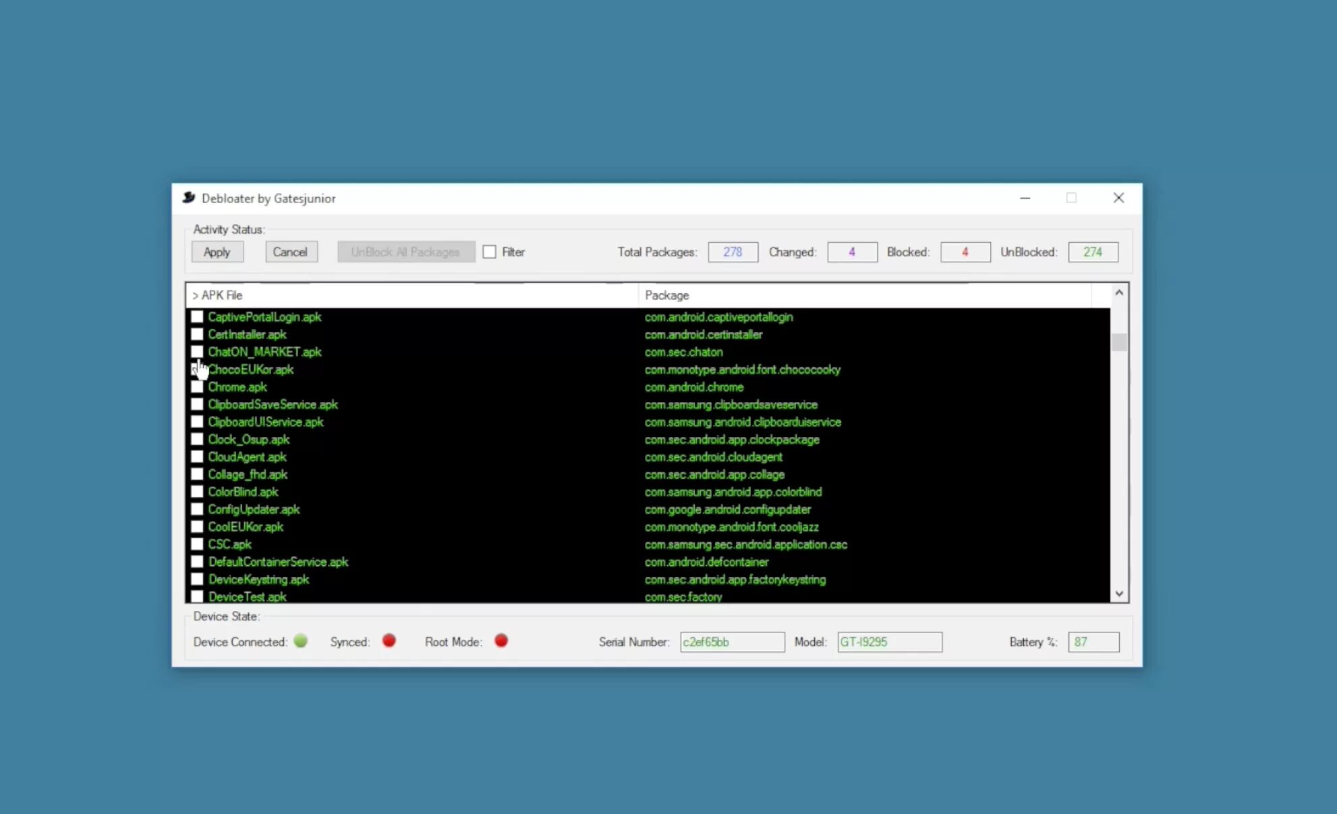The height and width of the screenshot is (814, 1337).
Task: Click the red Root Mode indicator
Action: 501,641
